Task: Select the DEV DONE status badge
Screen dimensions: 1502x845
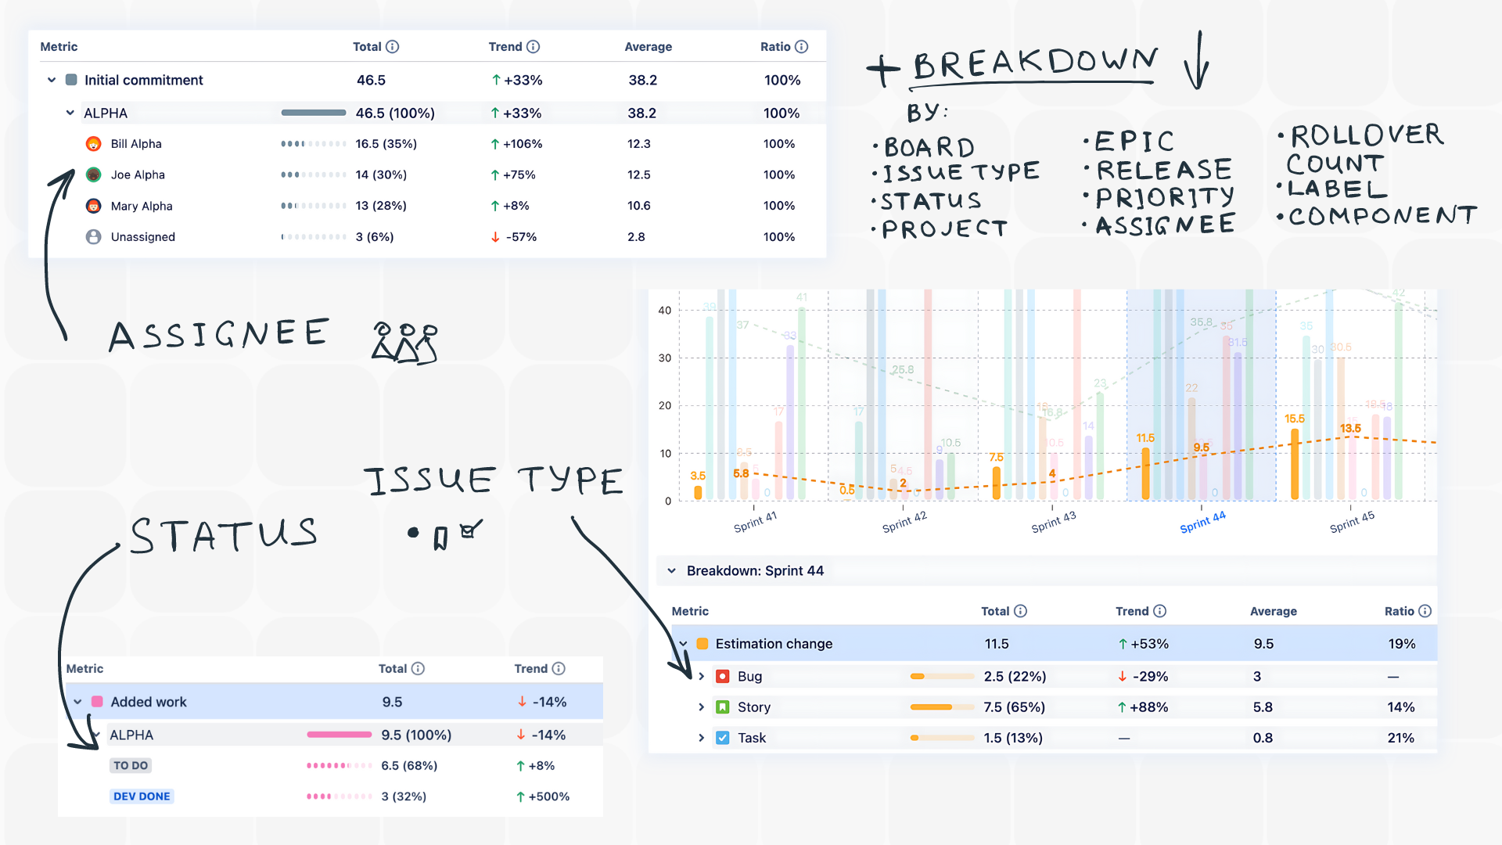Action: click(x=142, y=796)
